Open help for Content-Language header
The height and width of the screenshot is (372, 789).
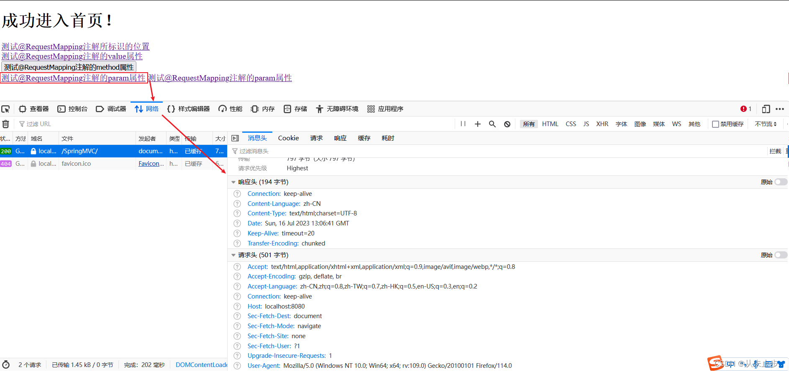coord(237,204)
